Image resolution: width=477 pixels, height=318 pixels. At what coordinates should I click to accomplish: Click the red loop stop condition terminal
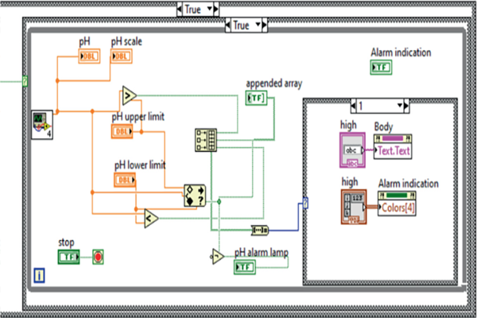pyautogui.click(x=98, y=256)
